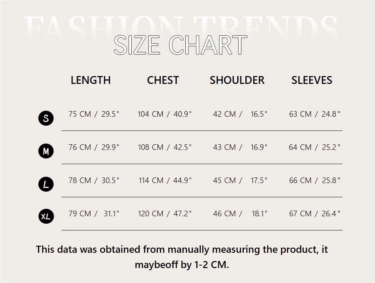The image size is (375, 283).
Task: Click the faded FASHION TRENDS banner text
Action: point(180,25)
